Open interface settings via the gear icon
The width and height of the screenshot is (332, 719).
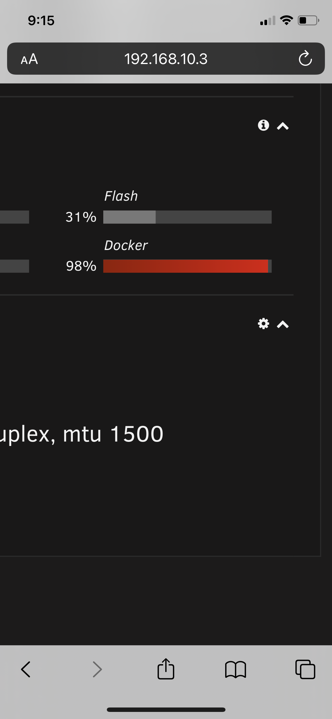tap(264, 324)
